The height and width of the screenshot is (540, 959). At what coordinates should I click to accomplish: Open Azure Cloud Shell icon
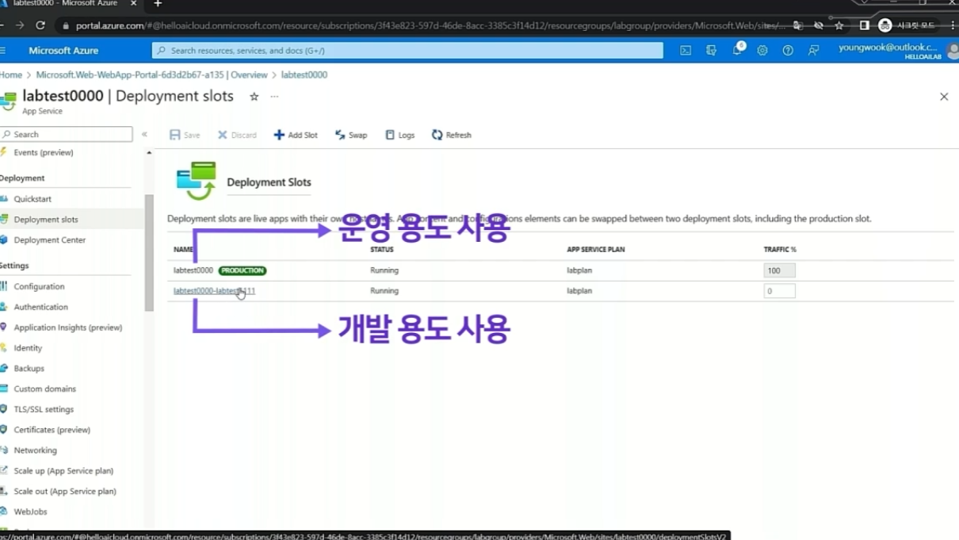686,50
